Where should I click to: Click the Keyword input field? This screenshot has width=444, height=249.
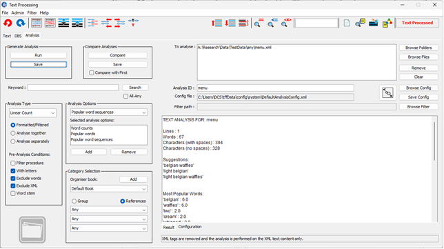coord(73,88)
